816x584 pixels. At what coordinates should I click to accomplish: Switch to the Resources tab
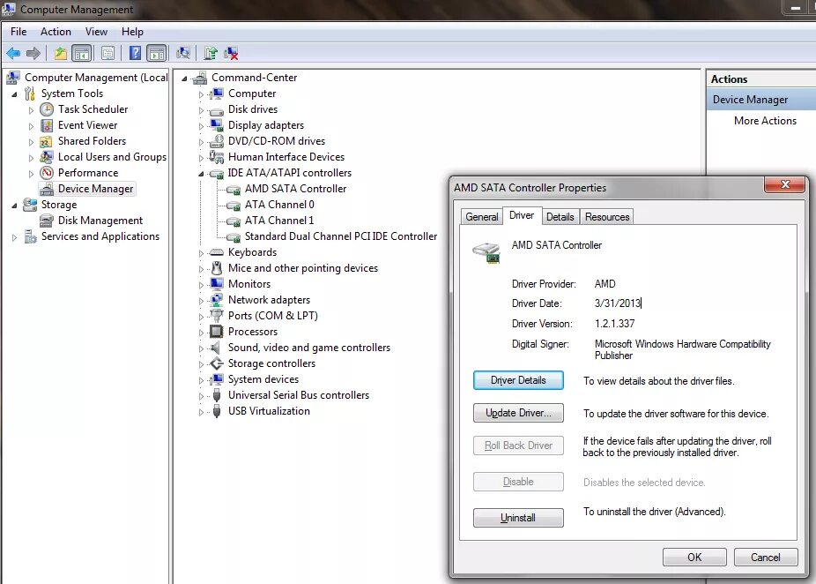[x=607, y=217]
